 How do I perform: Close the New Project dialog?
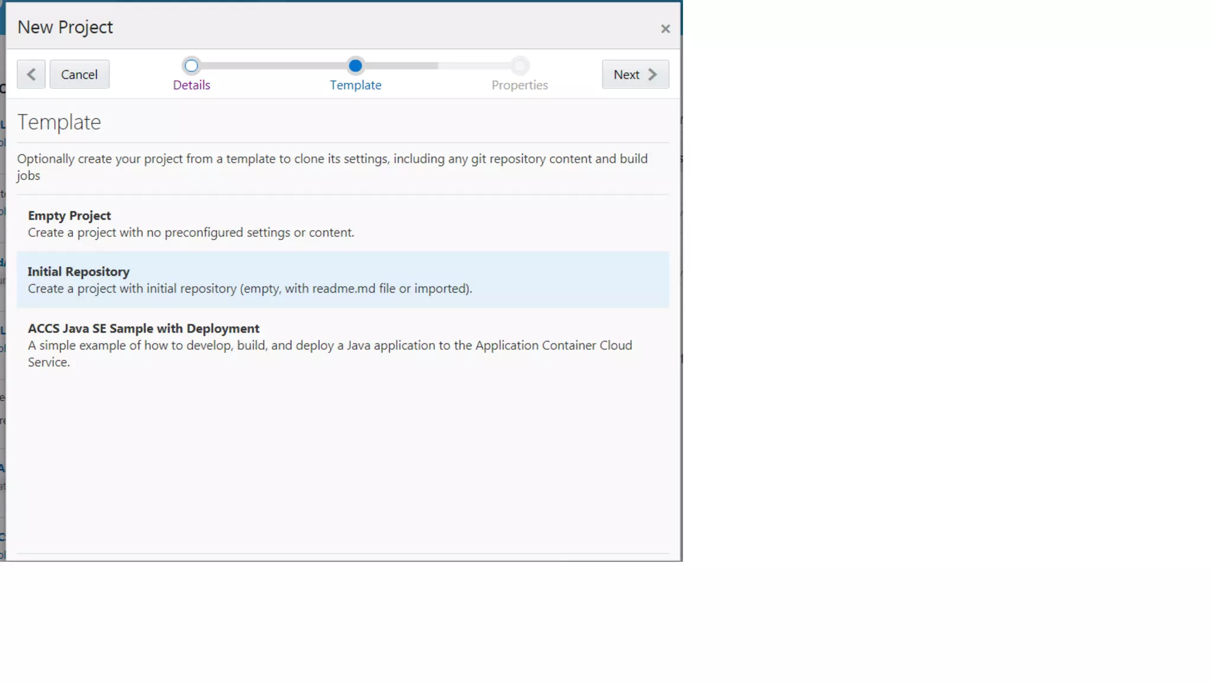(x=665, y=29)
